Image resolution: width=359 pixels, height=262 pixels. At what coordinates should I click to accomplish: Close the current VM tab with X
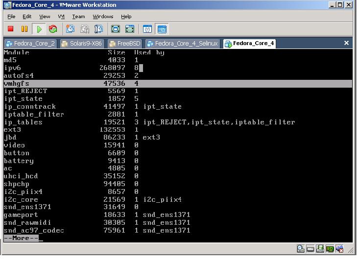[x=346, y=43]
